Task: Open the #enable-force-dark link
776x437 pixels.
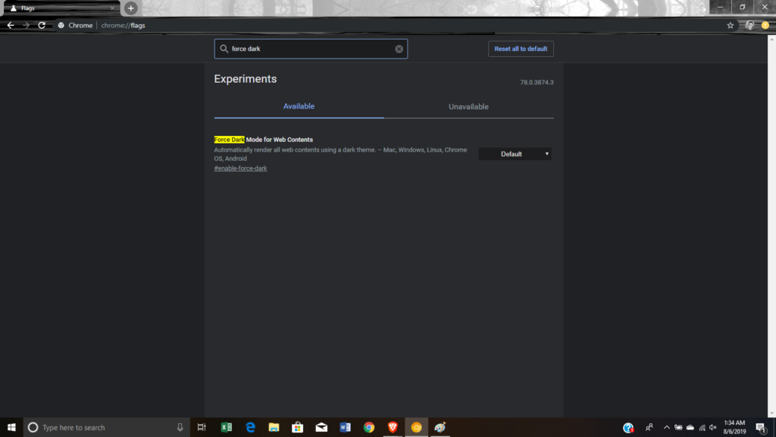Action: [x=240, y=168]
